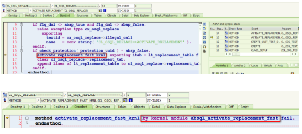Click line number field showing 1 in lower debugger
This screenshot has height=134, width=302.
click(136, 95)
